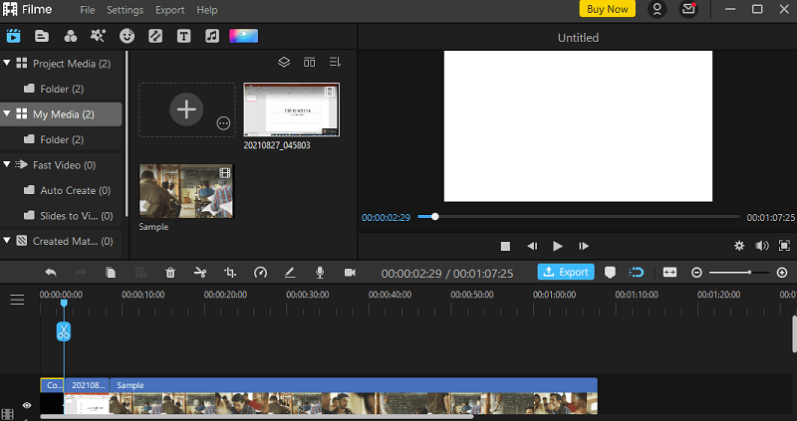This screenshot has height=421, width=797.
Task: Click the scissors split marker on playhead
Action: coord(64,331)
